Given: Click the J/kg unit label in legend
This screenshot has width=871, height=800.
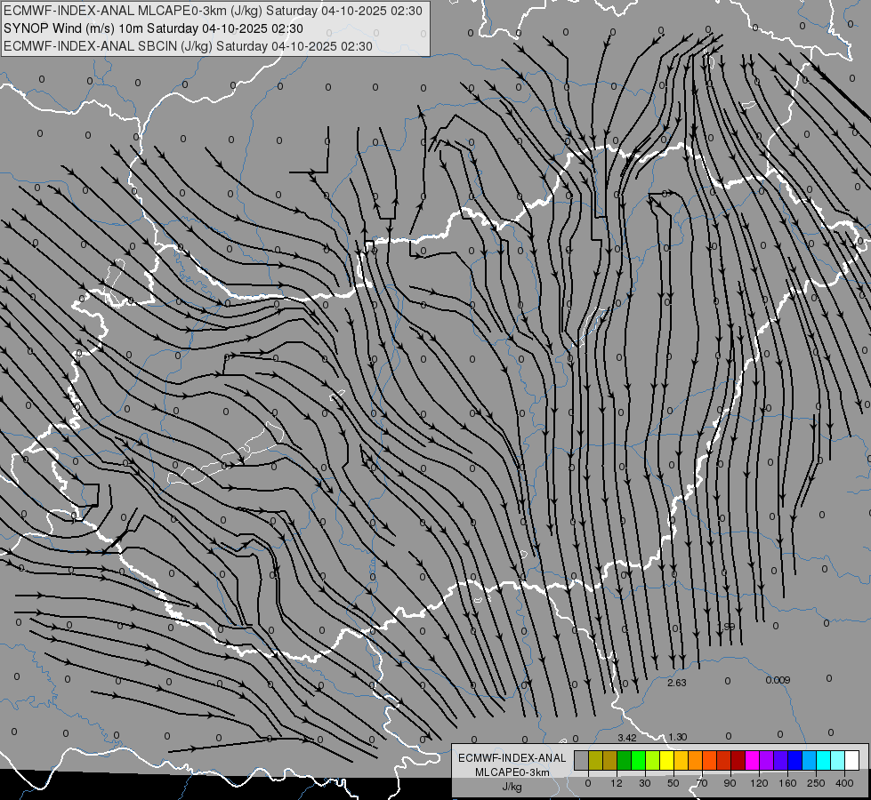Looking at the screenshot, I should 512,787.
